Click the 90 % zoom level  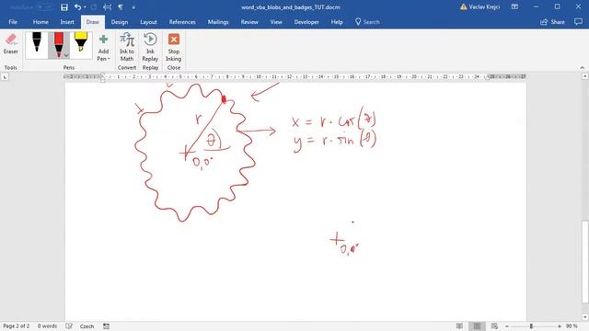pyautogui.click(x=572, y=326)
